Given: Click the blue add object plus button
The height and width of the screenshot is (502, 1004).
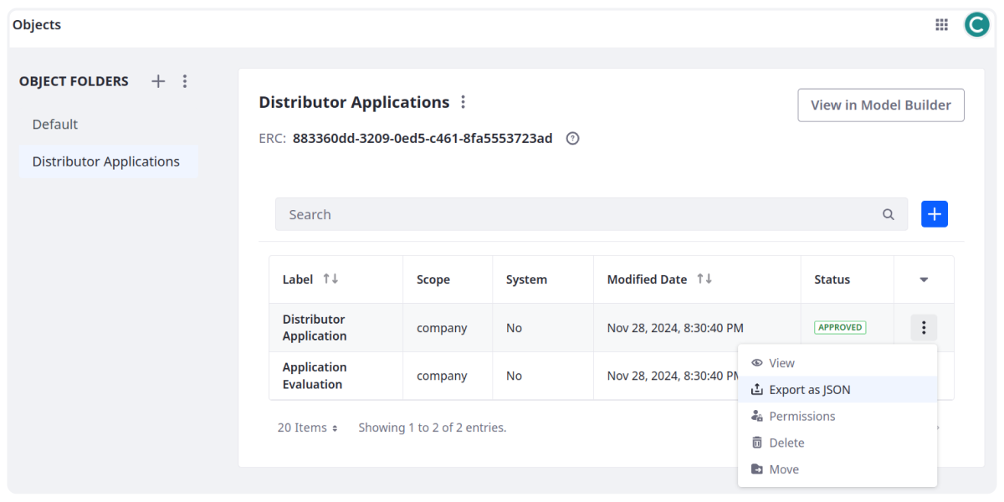Looking at the screenshot, I should point(934,214).
